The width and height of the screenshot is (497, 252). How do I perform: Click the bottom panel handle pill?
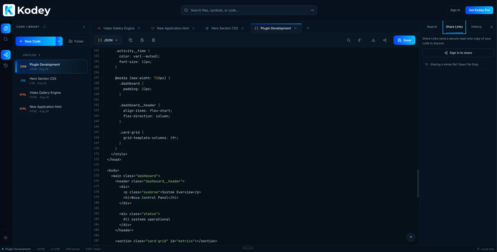click(248, 248)
